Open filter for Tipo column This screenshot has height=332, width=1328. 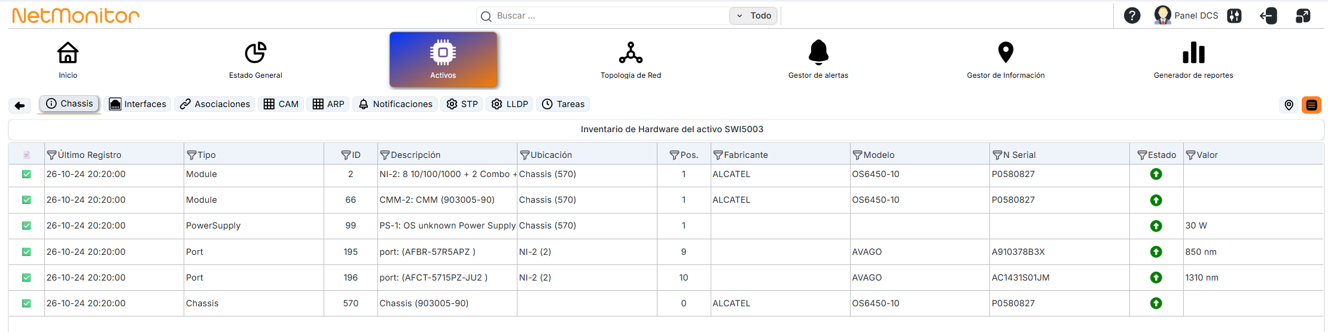(191, 155)
